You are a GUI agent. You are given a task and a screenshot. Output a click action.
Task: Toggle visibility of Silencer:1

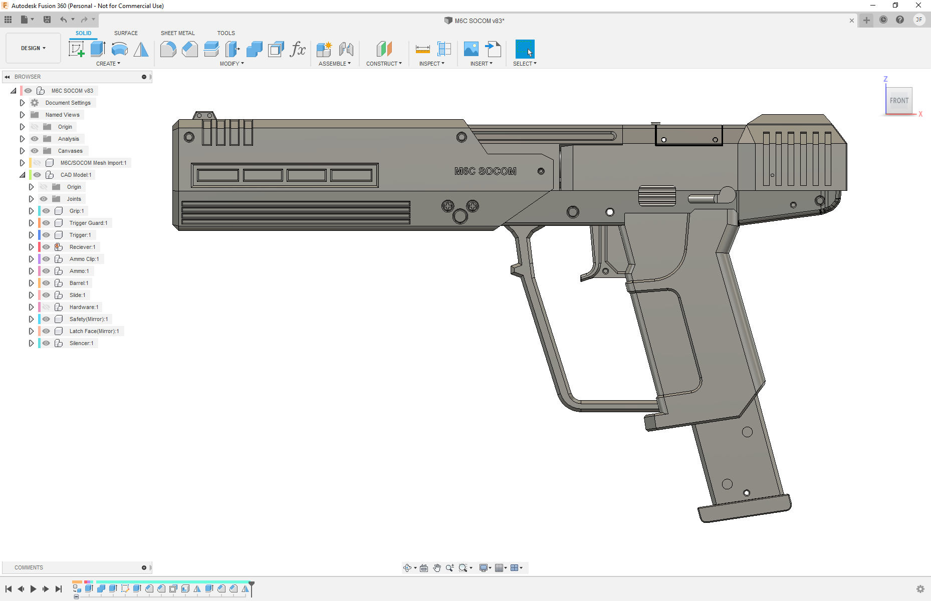pos(46,343)
